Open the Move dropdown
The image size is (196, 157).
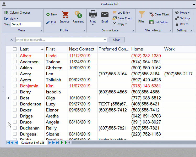click(x=182, y=13)
